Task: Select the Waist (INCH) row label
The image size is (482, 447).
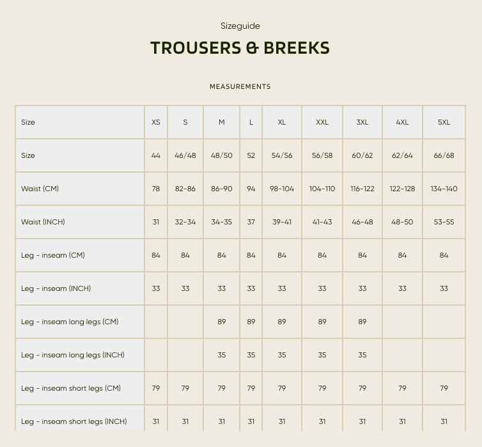Action: click(43, 222)
